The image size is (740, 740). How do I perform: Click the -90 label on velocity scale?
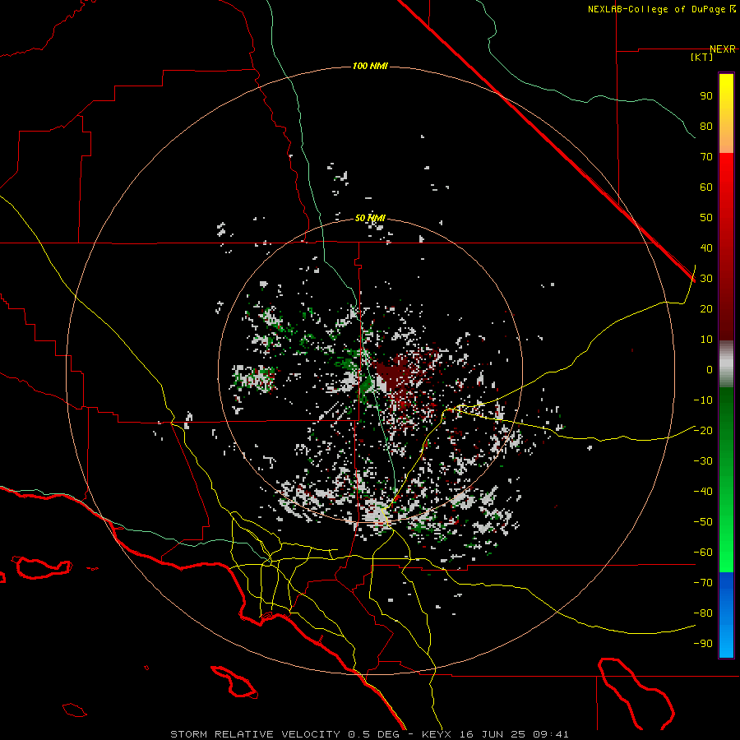[703, 644]
